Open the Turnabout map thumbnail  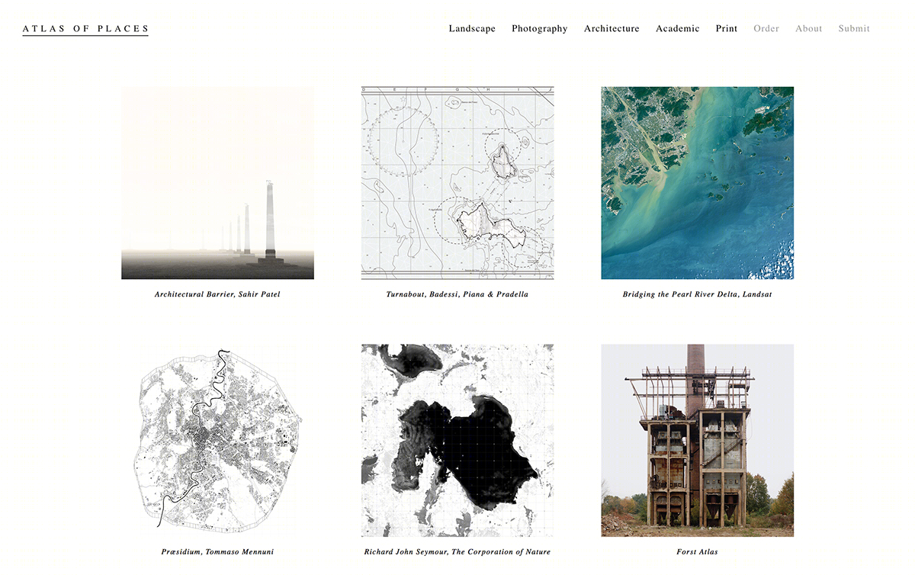(457, 183)
